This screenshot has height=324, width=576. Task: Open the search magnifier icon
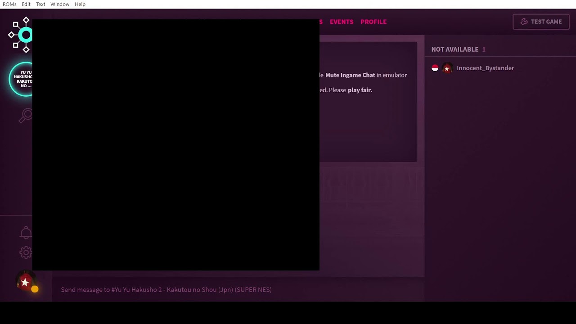tap(26, 116)
